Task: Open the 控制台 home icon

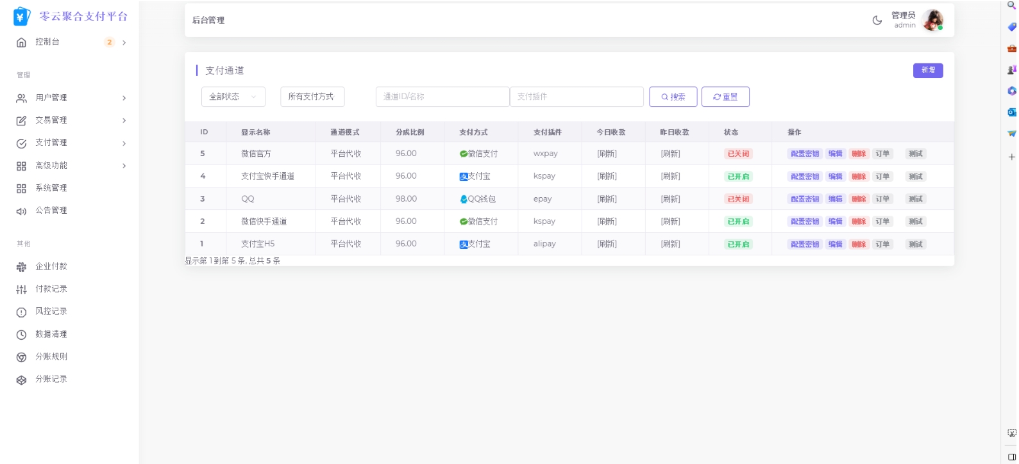Action: tap(21, 42)
